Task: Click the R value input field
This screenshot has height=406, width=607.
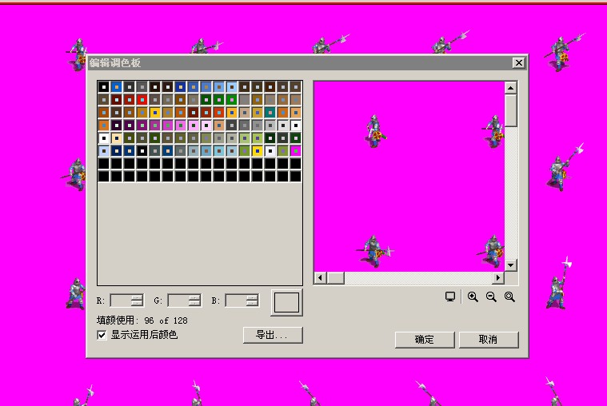Action: [x=121, y=301]
